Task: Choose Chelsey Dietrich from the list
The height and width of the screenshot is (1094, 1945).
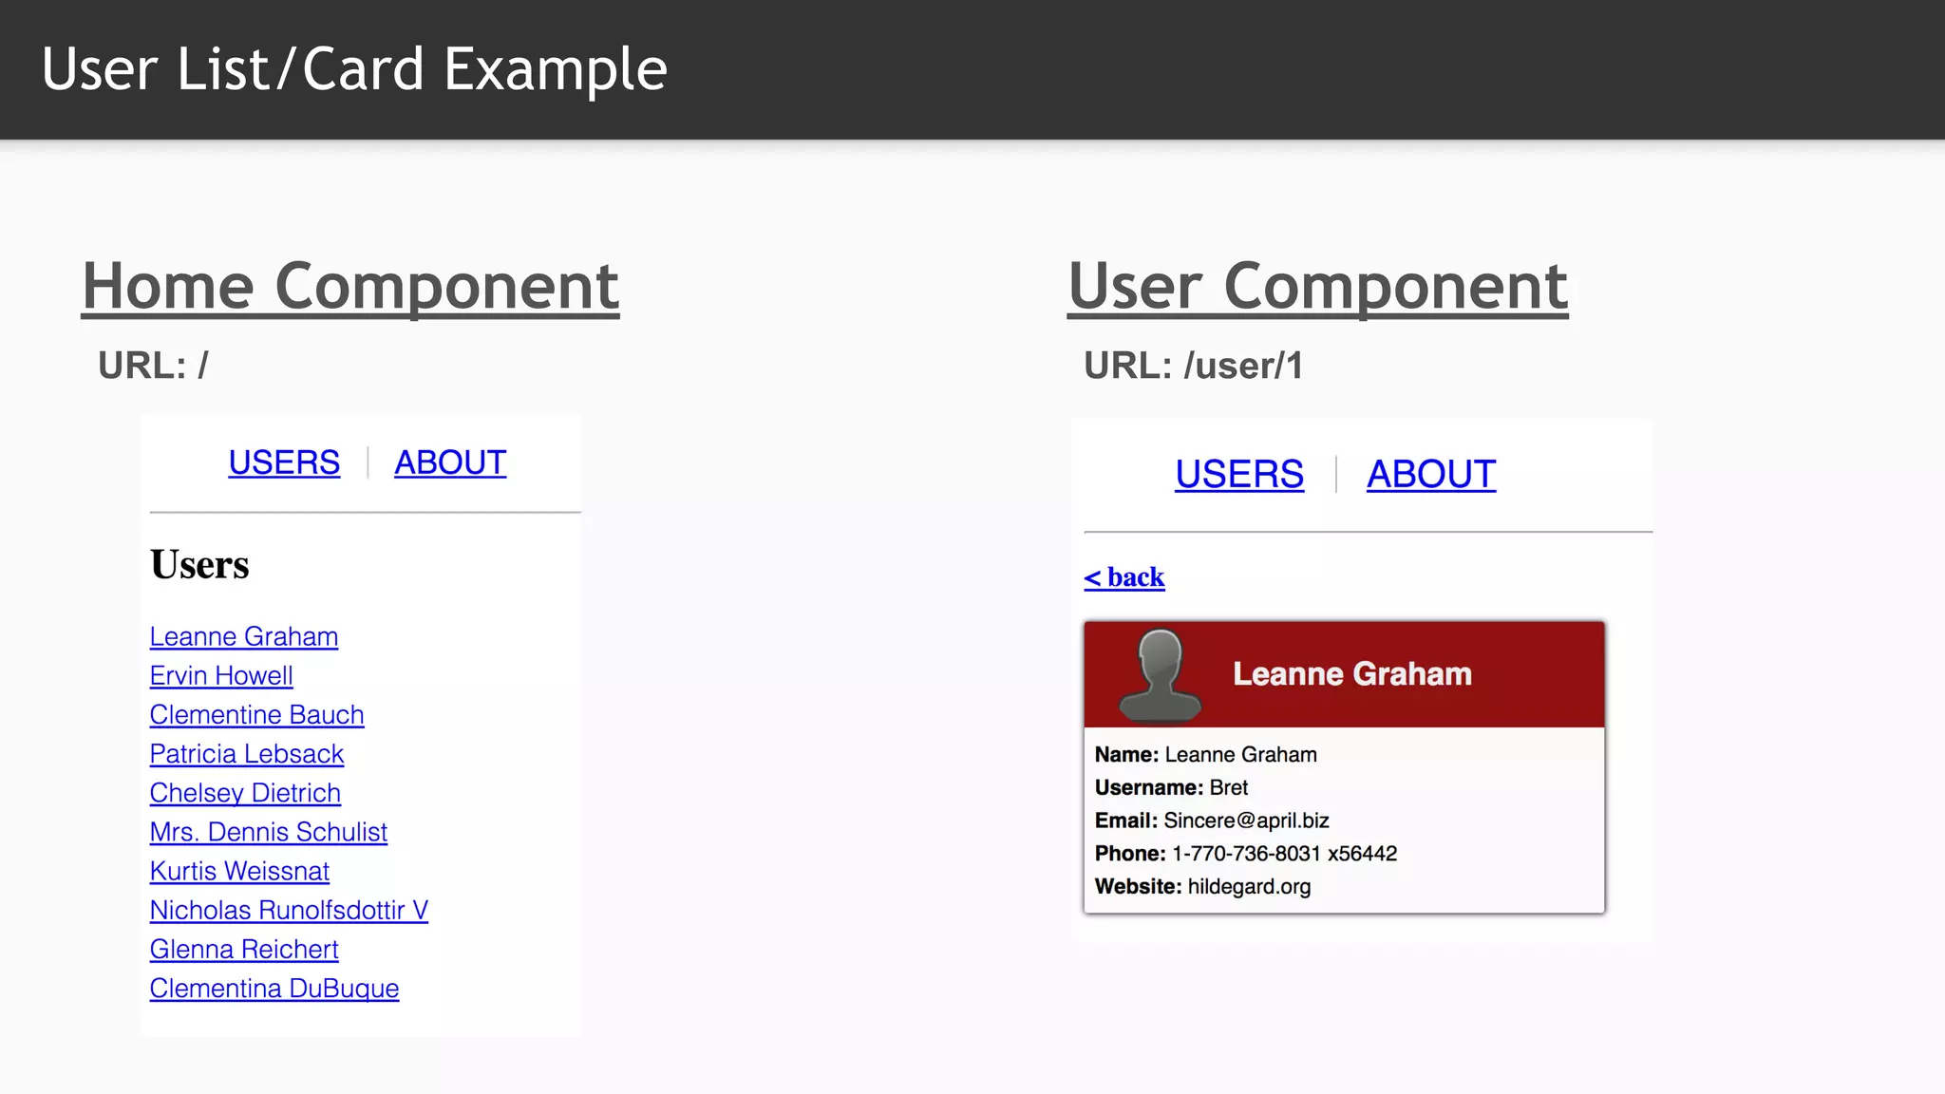Action: 245,792
